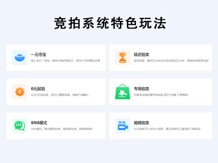This screenshot has width=218, height=163.
Task: Click the description text under 0元起拍
Action: 60,95
